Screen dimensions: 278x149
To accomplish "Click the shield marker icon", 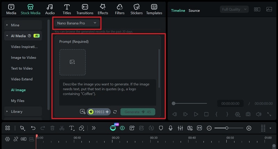I will [x=161, y=128].
